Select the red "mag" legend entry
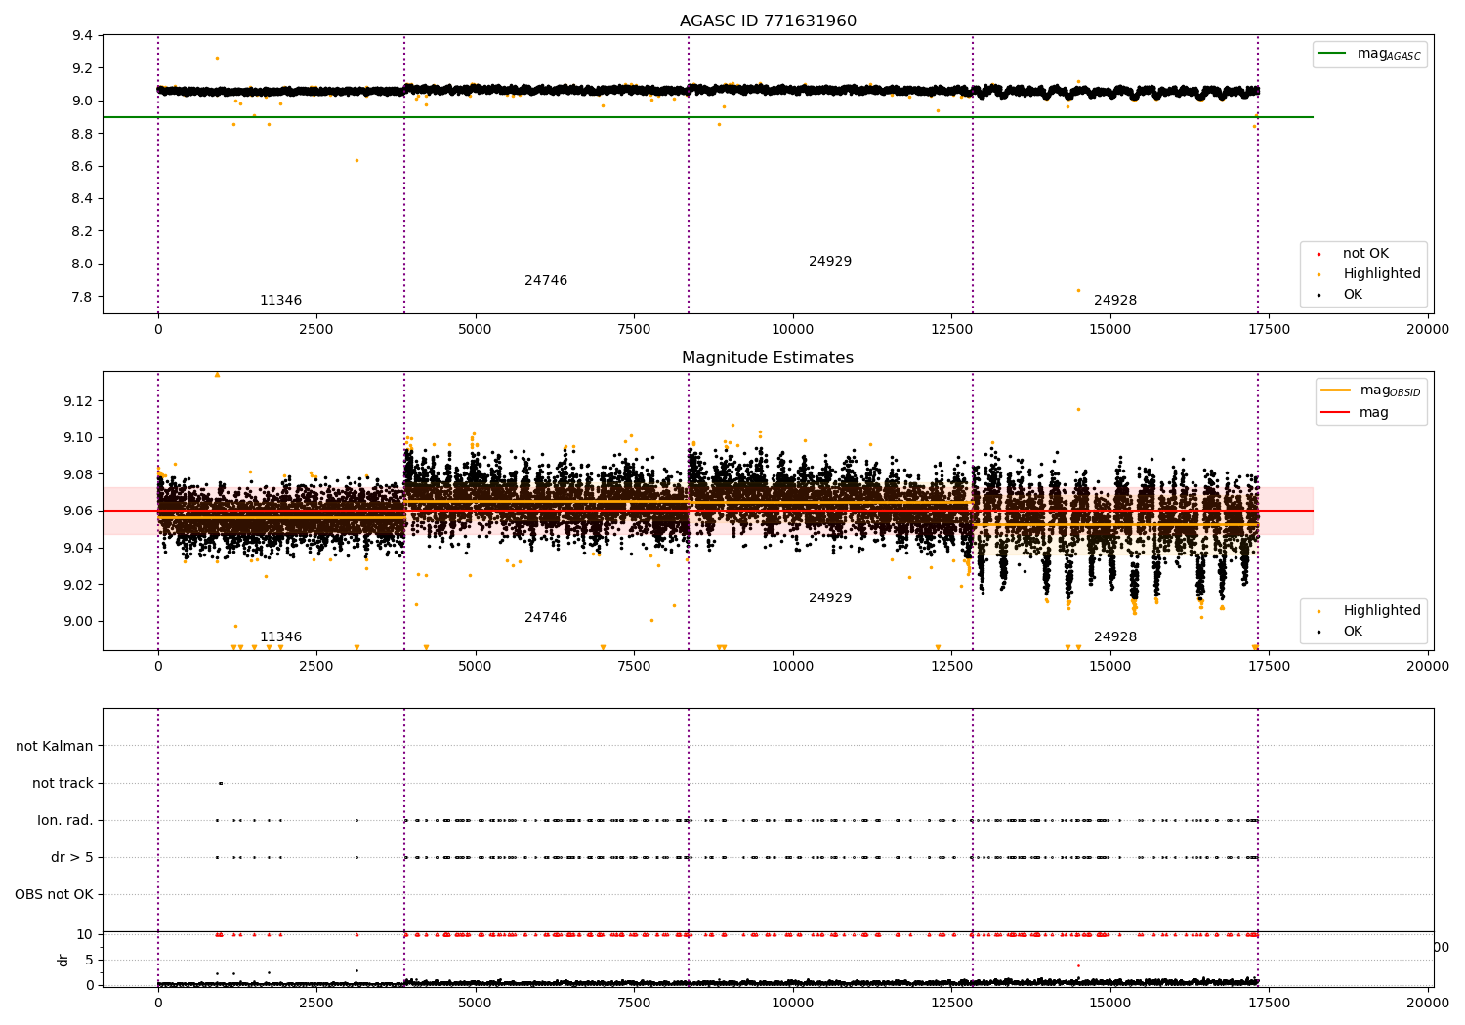Screen dimensions: 1465x1025 tap(1356, 413)
